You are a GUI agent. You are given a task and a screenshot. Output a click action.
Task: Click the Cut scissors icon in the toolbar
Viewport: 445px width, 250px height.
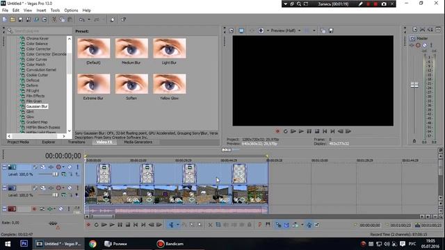[x=54, y=19]
